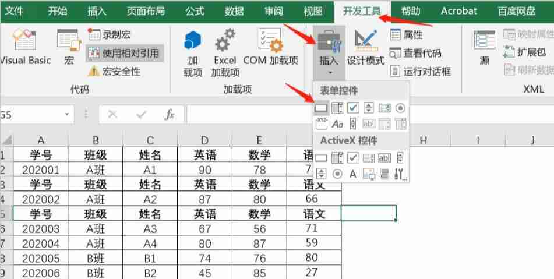This screenshot has width=554, height=279.
Task: Open the Acrobat tab
Action: tap(458, 11)
